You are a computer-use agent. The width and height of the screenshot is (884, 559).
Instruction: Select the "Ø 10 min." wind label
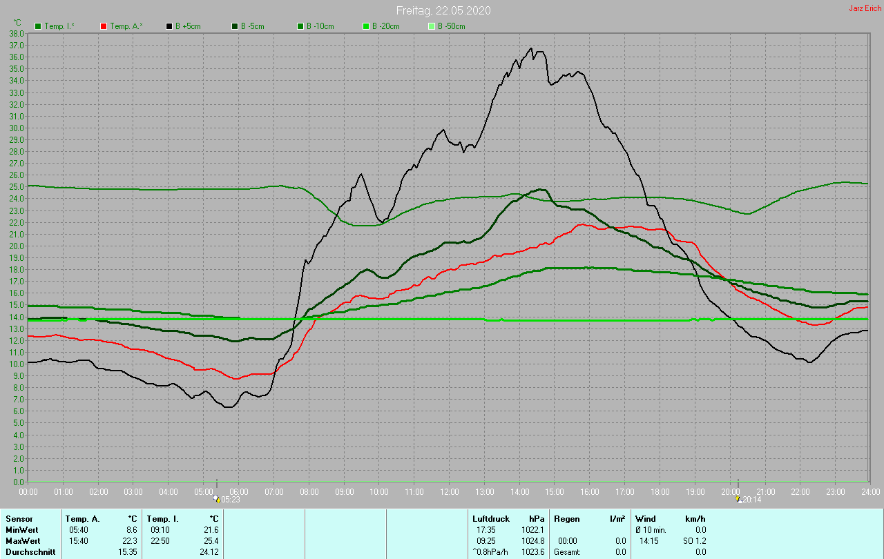651,530
